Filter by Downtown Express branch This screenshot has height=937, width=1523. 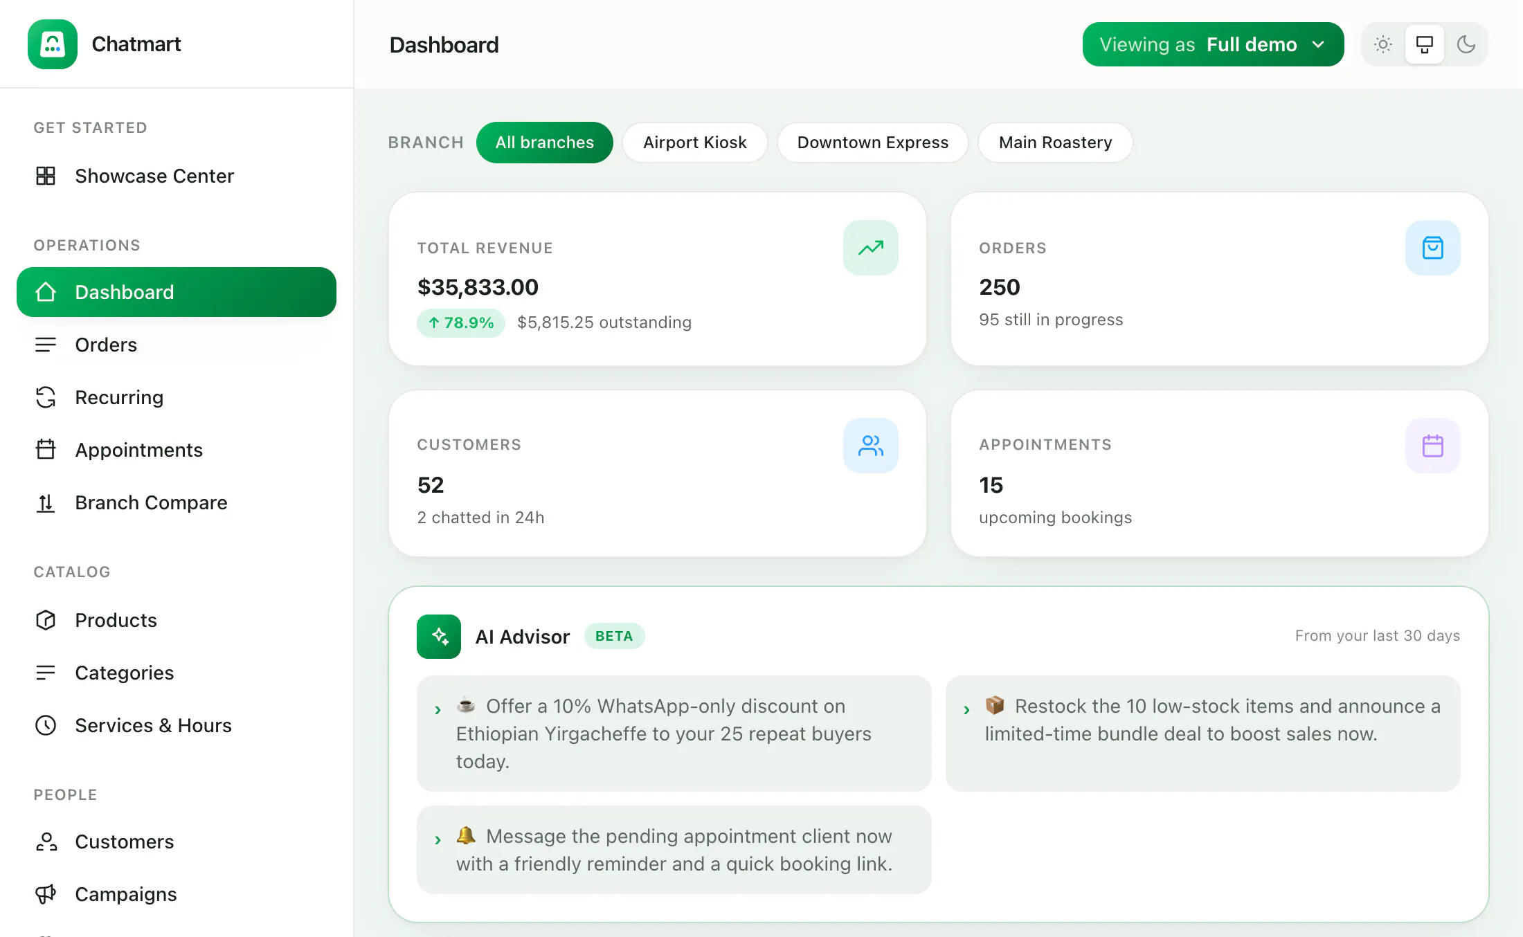pos(873,143)
